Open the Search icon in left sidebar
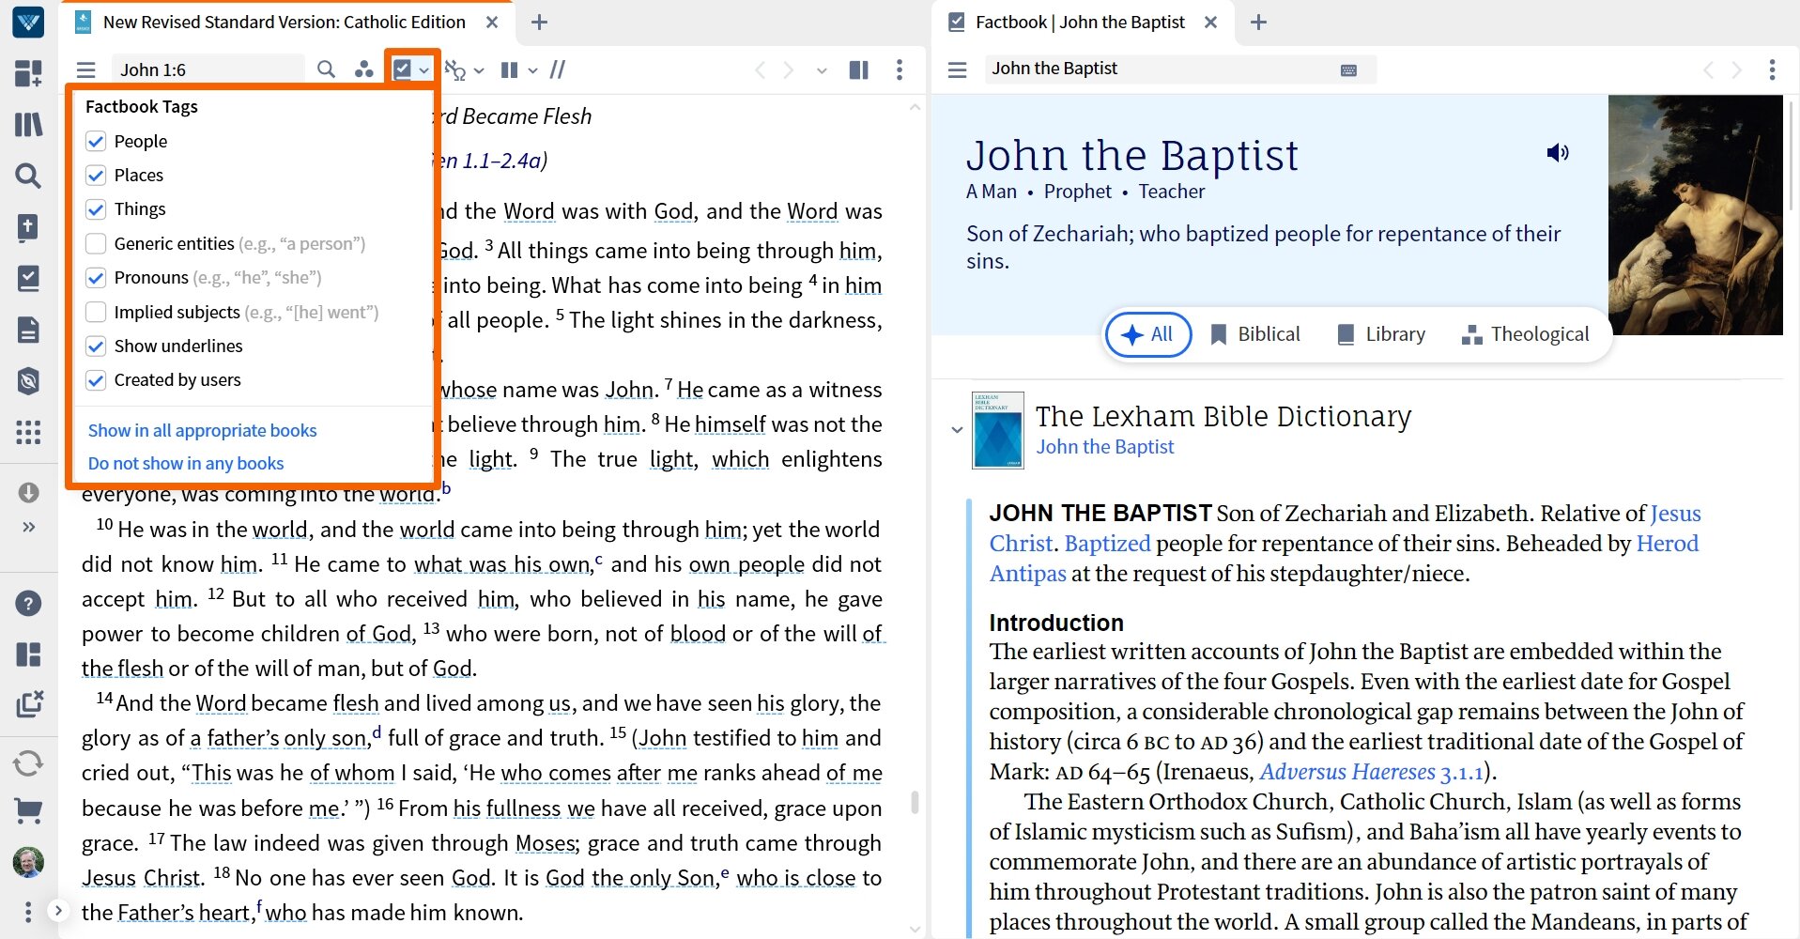The width and height of the screenshot is (1800, 939). 28,176
